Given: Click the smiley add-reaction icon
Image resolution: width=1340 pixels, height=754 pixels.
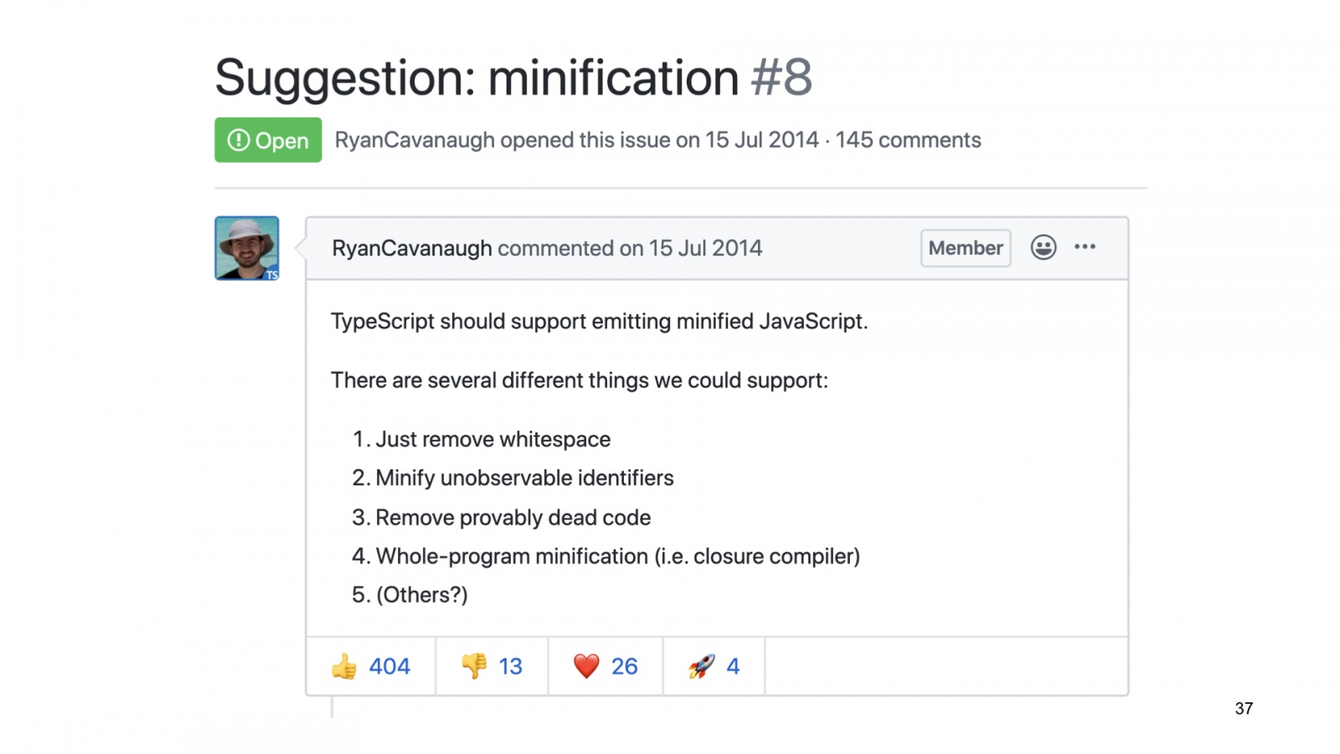Looking at the screenshot, I should [1043, 247].
